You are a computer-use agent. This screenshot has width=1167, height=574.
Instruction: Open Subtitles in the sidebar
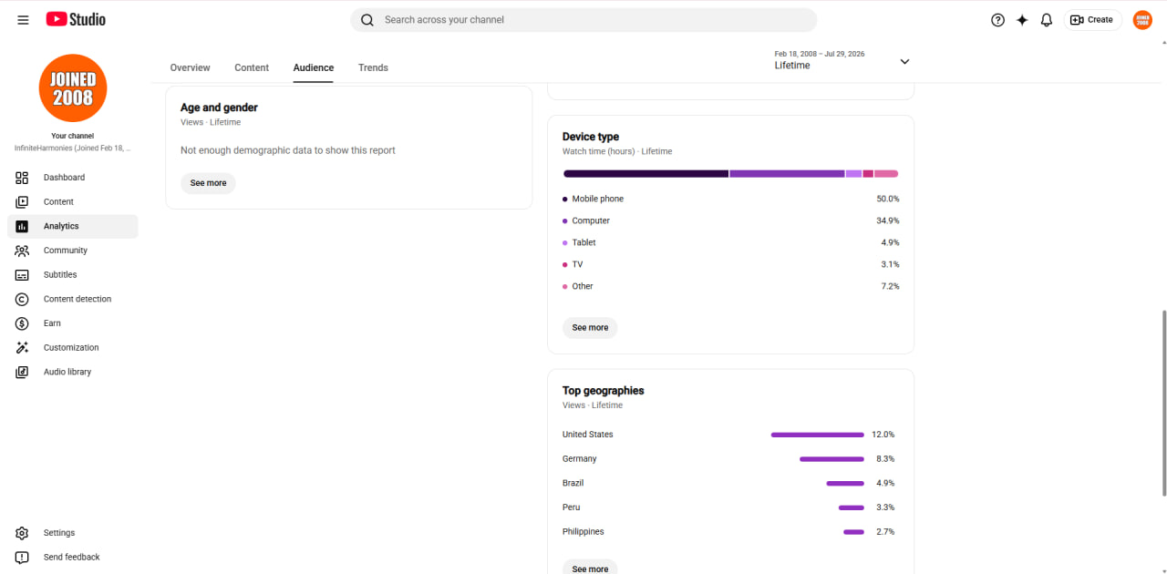pyautogui.click(x=73, y=275)
